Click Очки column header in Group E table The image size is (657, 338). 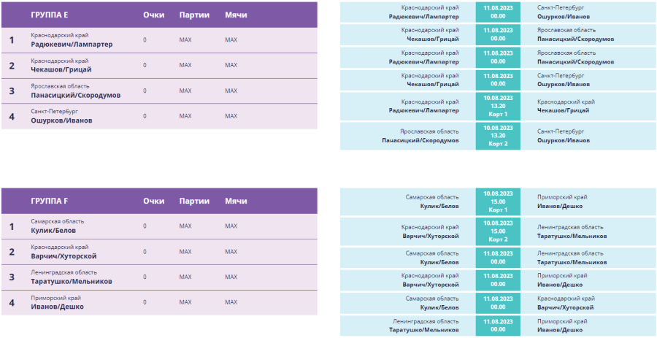pyautogui.click(x=153, y=15)
